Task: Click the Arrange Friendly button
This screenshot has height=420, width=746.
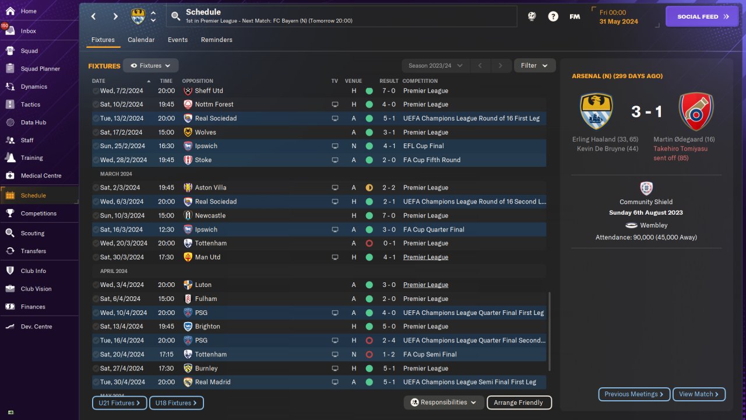Action: [519, 402]
